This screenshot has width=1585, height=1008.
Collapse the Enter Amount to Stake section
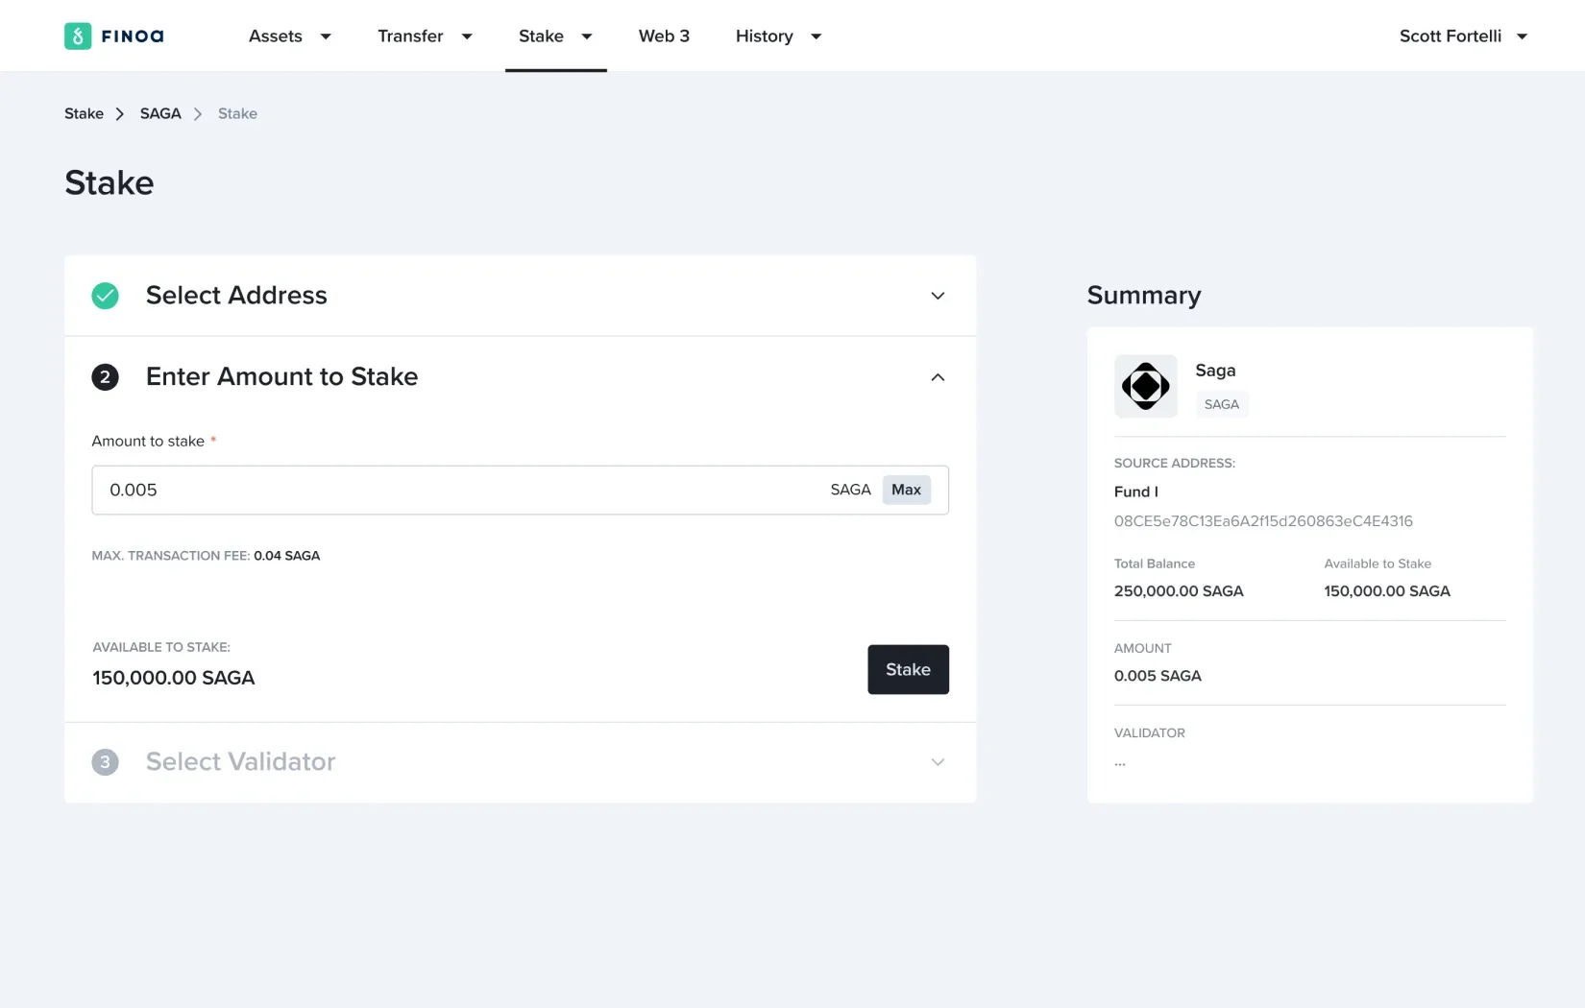pos(938,377)
